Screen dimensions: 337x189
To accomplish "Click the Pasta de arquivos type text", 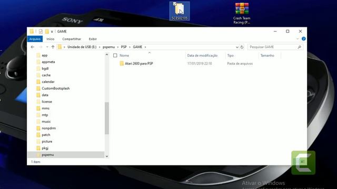I will pos(240,64).
